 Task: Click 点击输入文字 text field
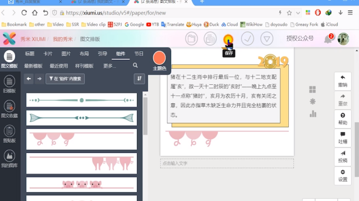tap(227, 164)
